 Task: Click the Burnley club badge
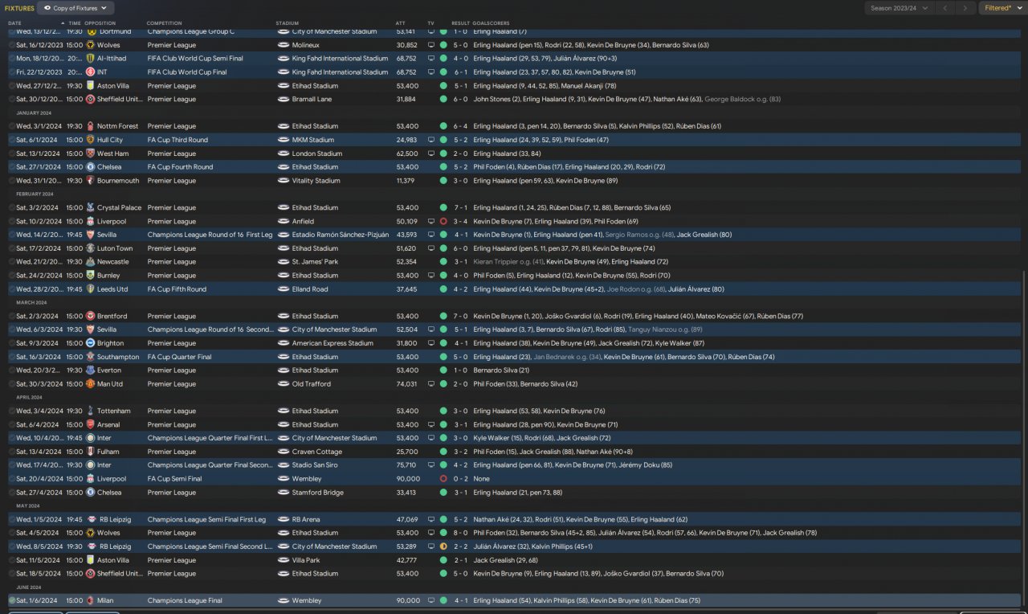click(91, 276)
